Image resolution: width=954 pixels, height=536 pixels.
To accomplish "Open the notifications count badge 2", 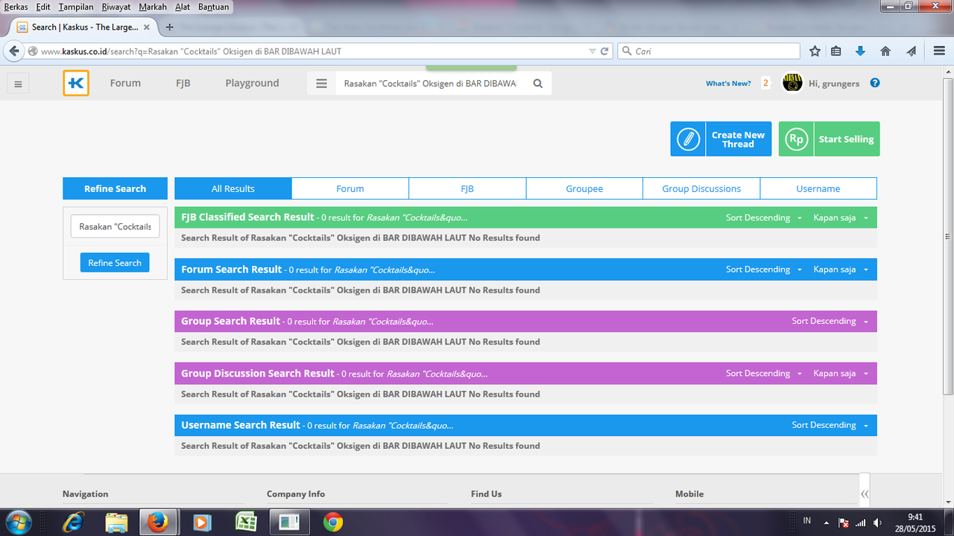I will pyautogui.click(x=765, y=83).
